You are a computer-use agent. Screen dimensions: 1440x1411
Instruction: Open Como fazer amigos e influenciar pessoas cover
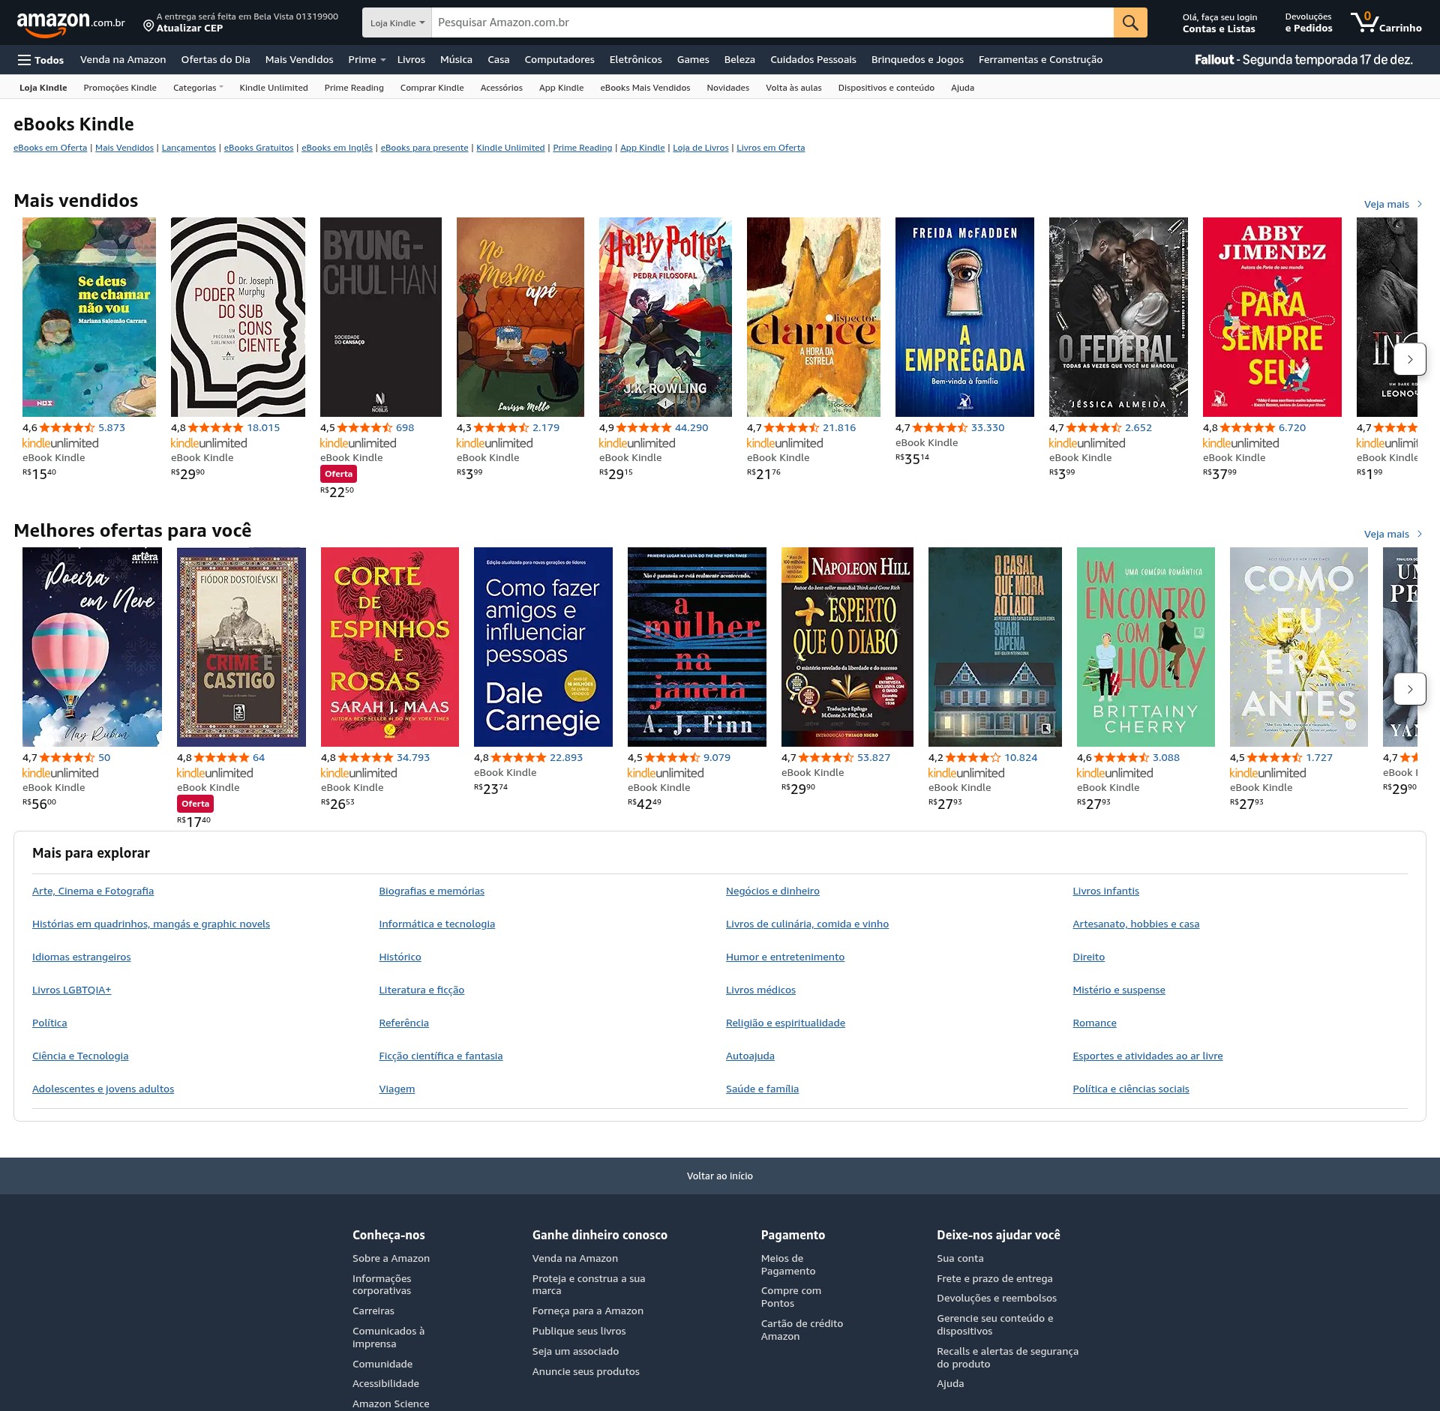coord(543,647)
